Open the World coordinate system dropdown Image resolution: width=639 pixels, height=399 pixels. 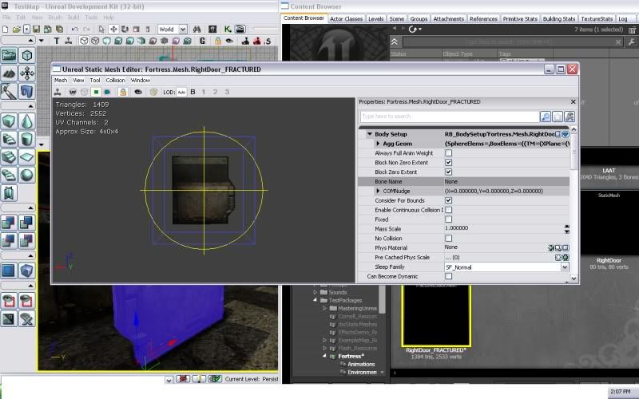click(x=183, y=30)
